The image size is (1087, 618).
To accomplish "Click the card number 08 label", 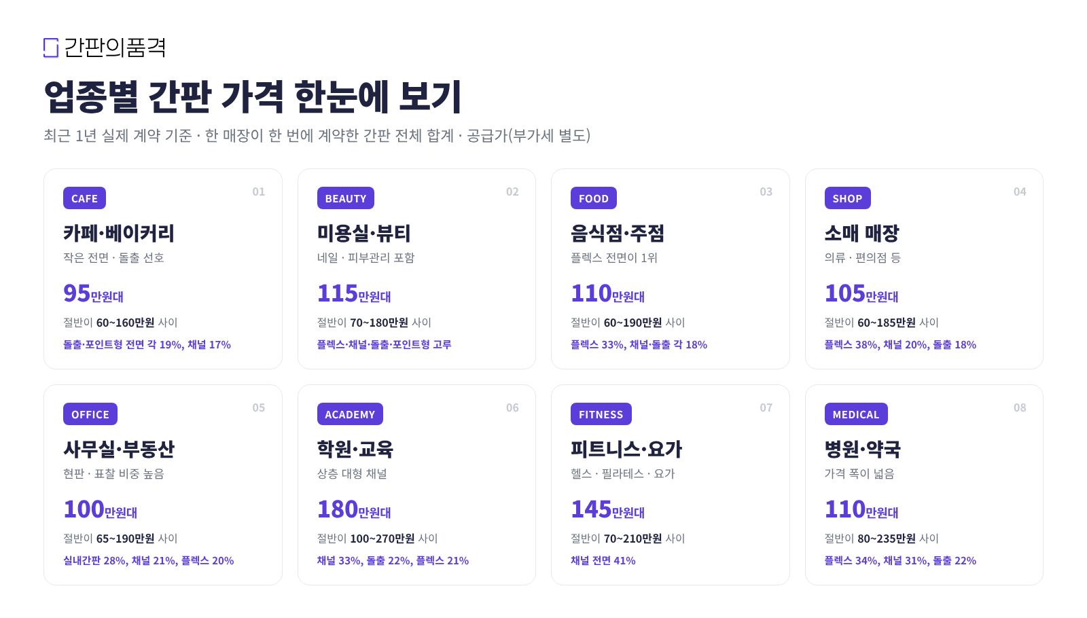I will coord(1020,407).
